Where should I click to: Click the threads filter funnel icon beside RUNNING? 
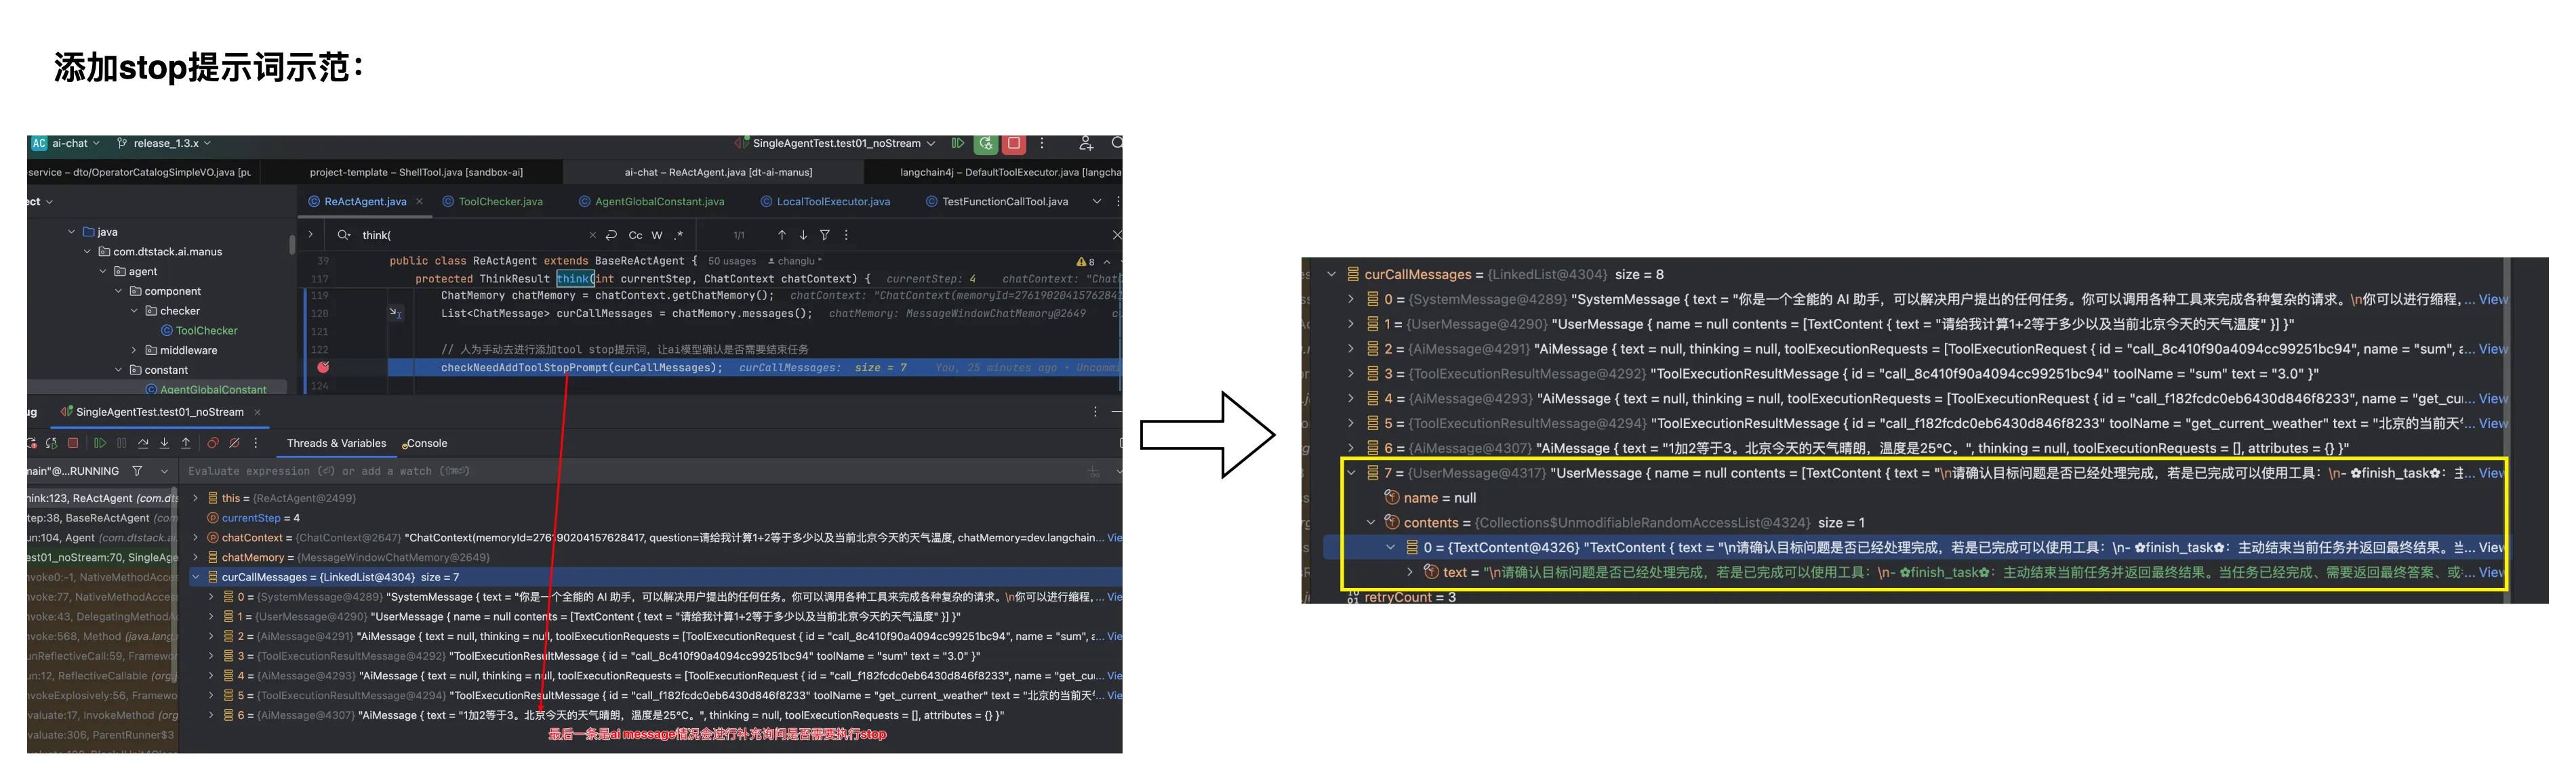[137, 471]
